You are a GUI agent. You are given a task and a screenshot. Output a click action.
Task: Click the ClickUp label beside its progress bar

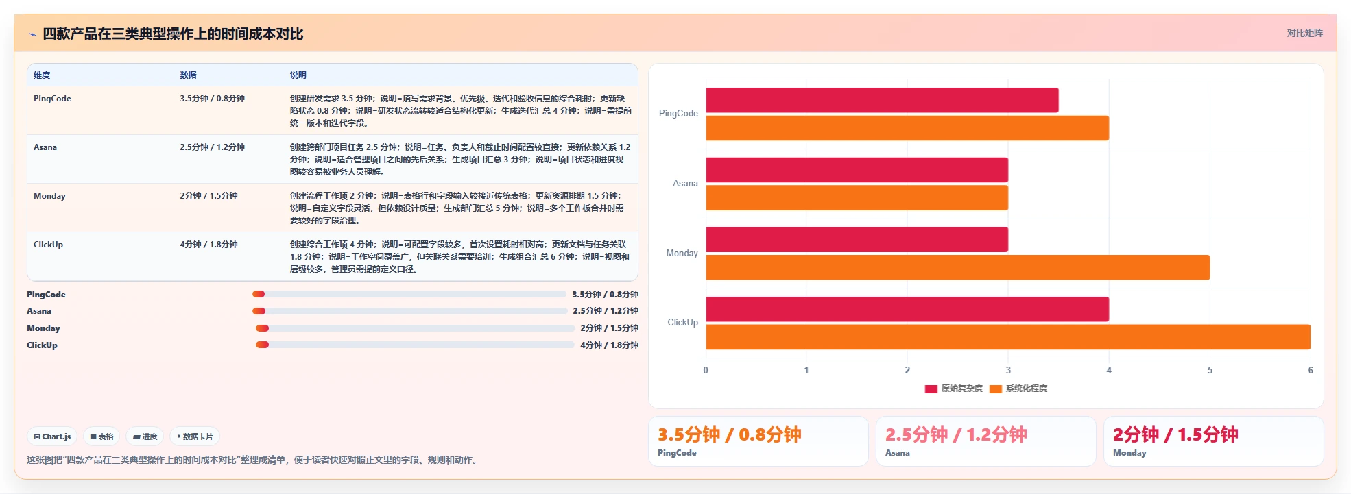click(x=42, y=345)
